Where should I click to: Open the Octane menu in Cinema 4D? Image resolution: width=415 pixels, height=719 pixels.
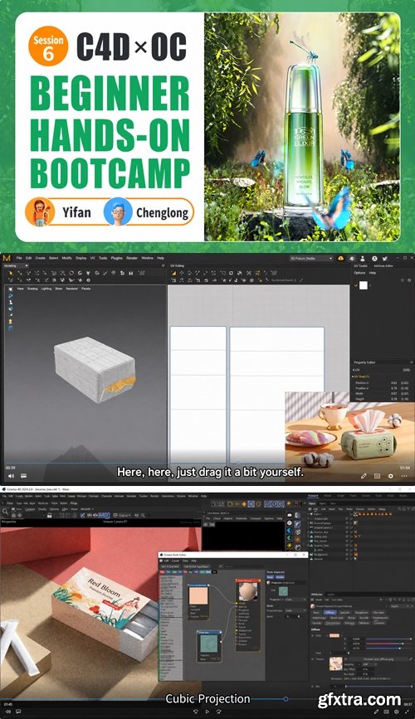pyautogui.click(x=181, y=496)
